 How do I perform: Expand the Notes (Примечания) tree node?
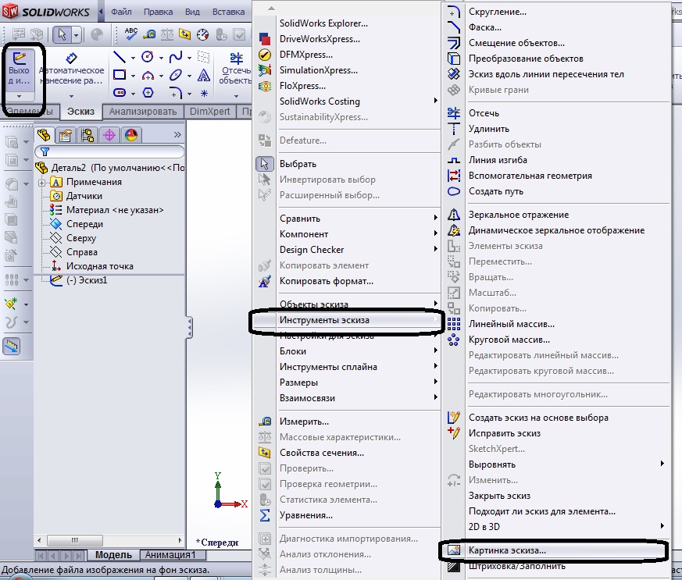point(41,183)
